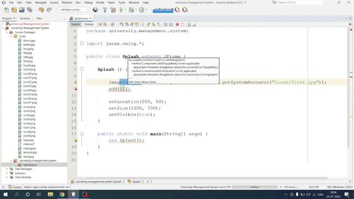
Task: Click the Shift Line Right icon in the editor toolbar
Action: (x=171, y=24)
